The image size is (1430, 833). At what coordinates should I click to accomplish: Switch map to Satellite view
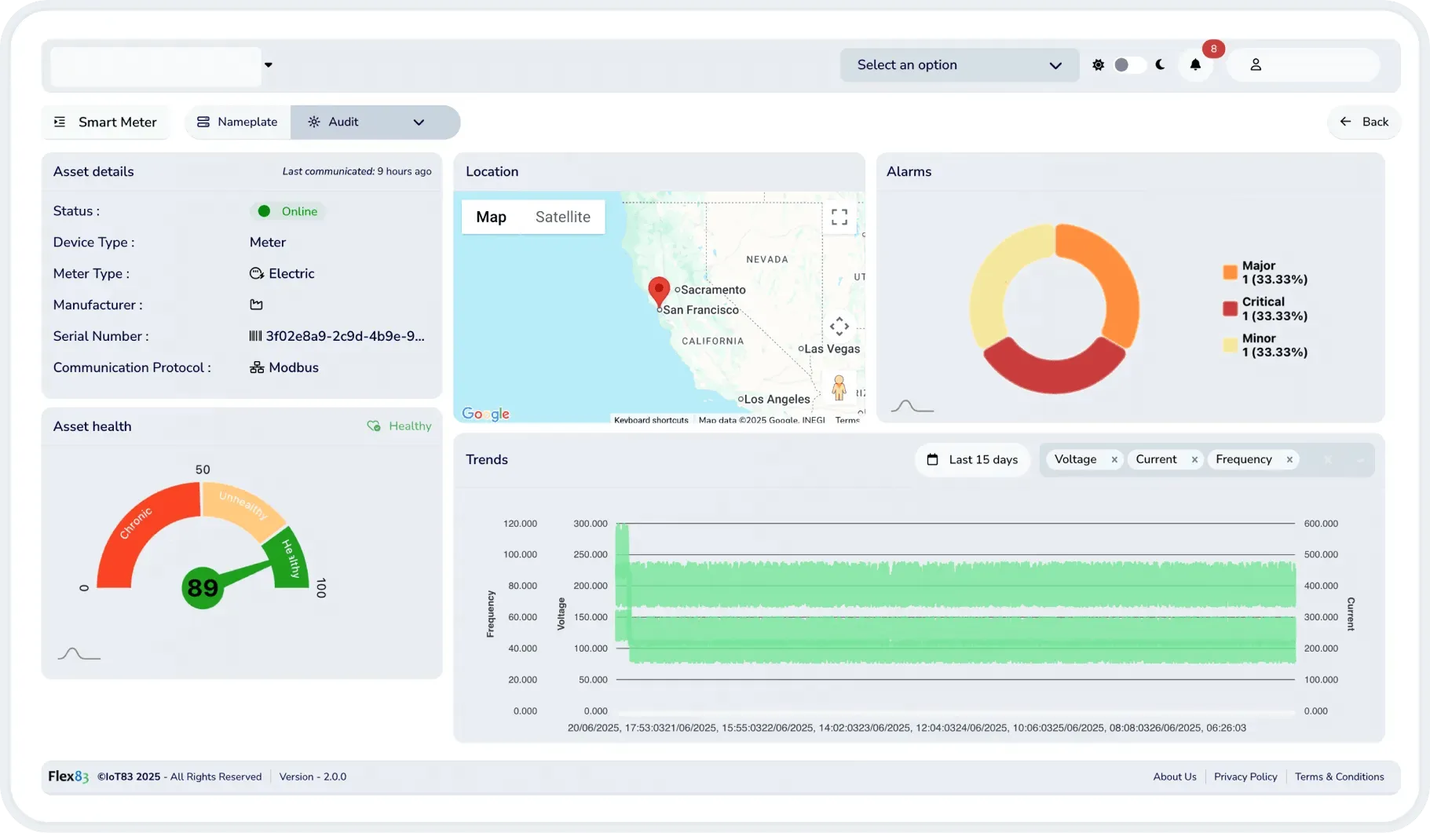562,217
